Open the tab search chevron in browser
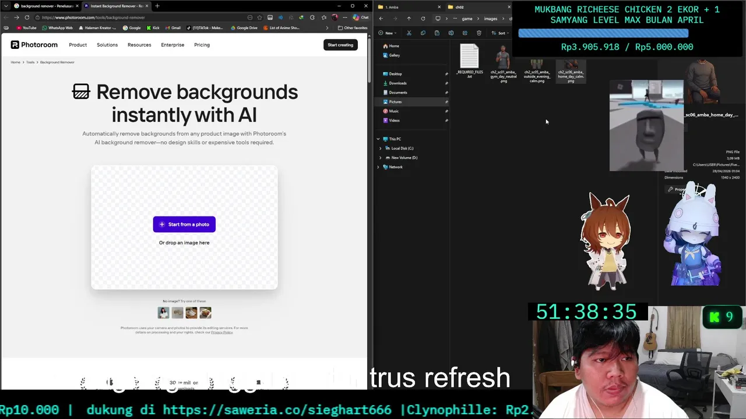 (6, 6)
